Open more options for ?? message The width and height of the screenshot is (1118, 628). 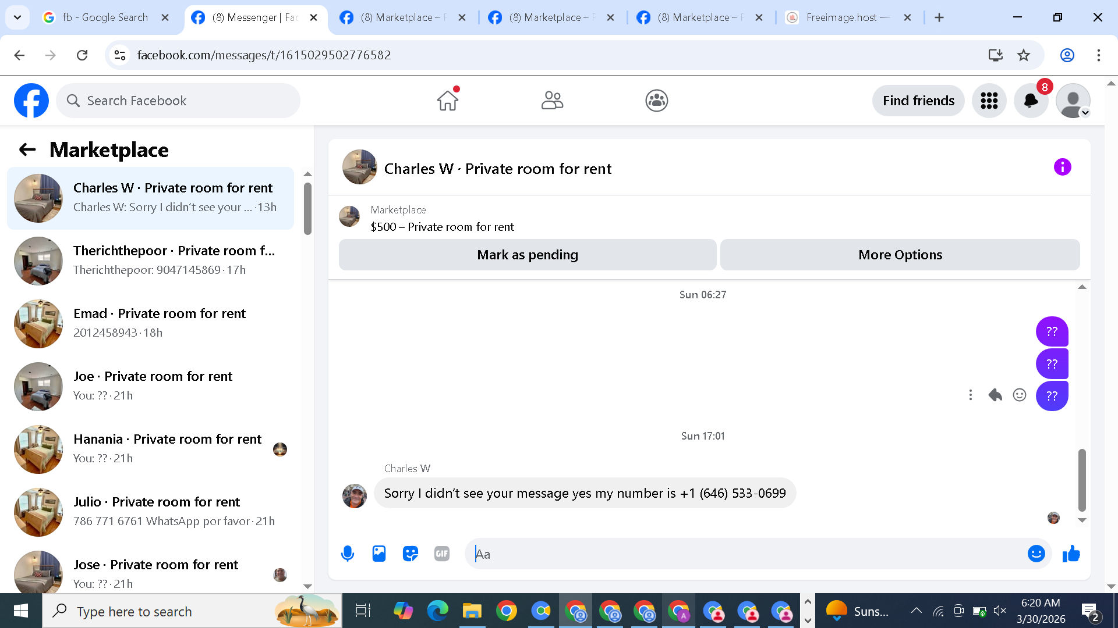click(x=970, y=395)
